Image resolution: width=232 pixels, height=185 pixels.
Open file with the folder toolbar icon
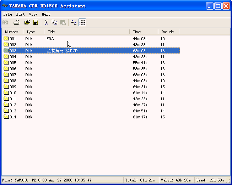click(27, 22)
